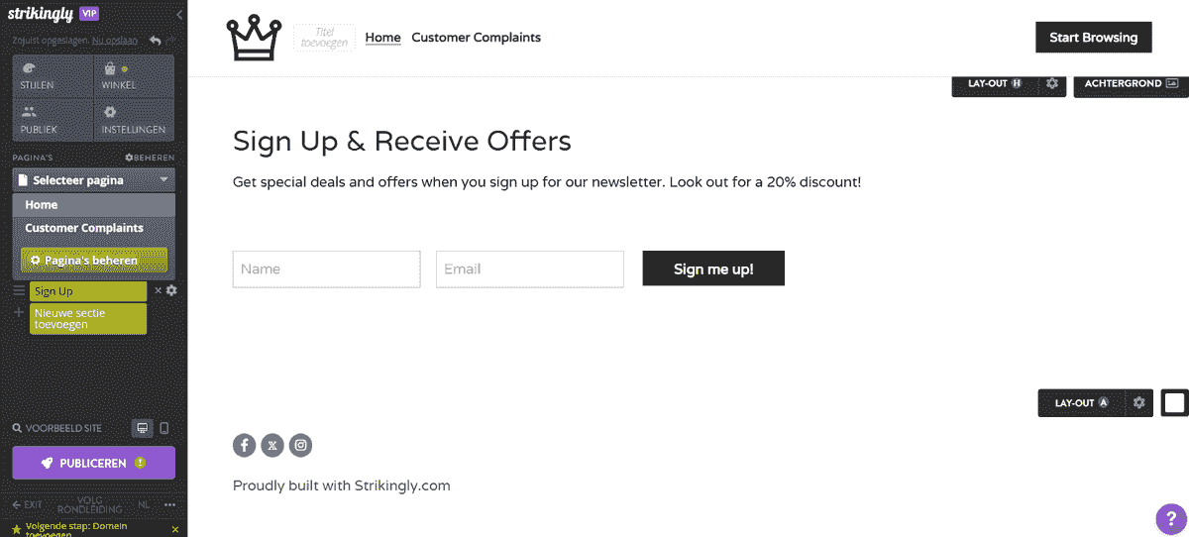Open the purple help question mark
1189x537 pixels.
1171,517
